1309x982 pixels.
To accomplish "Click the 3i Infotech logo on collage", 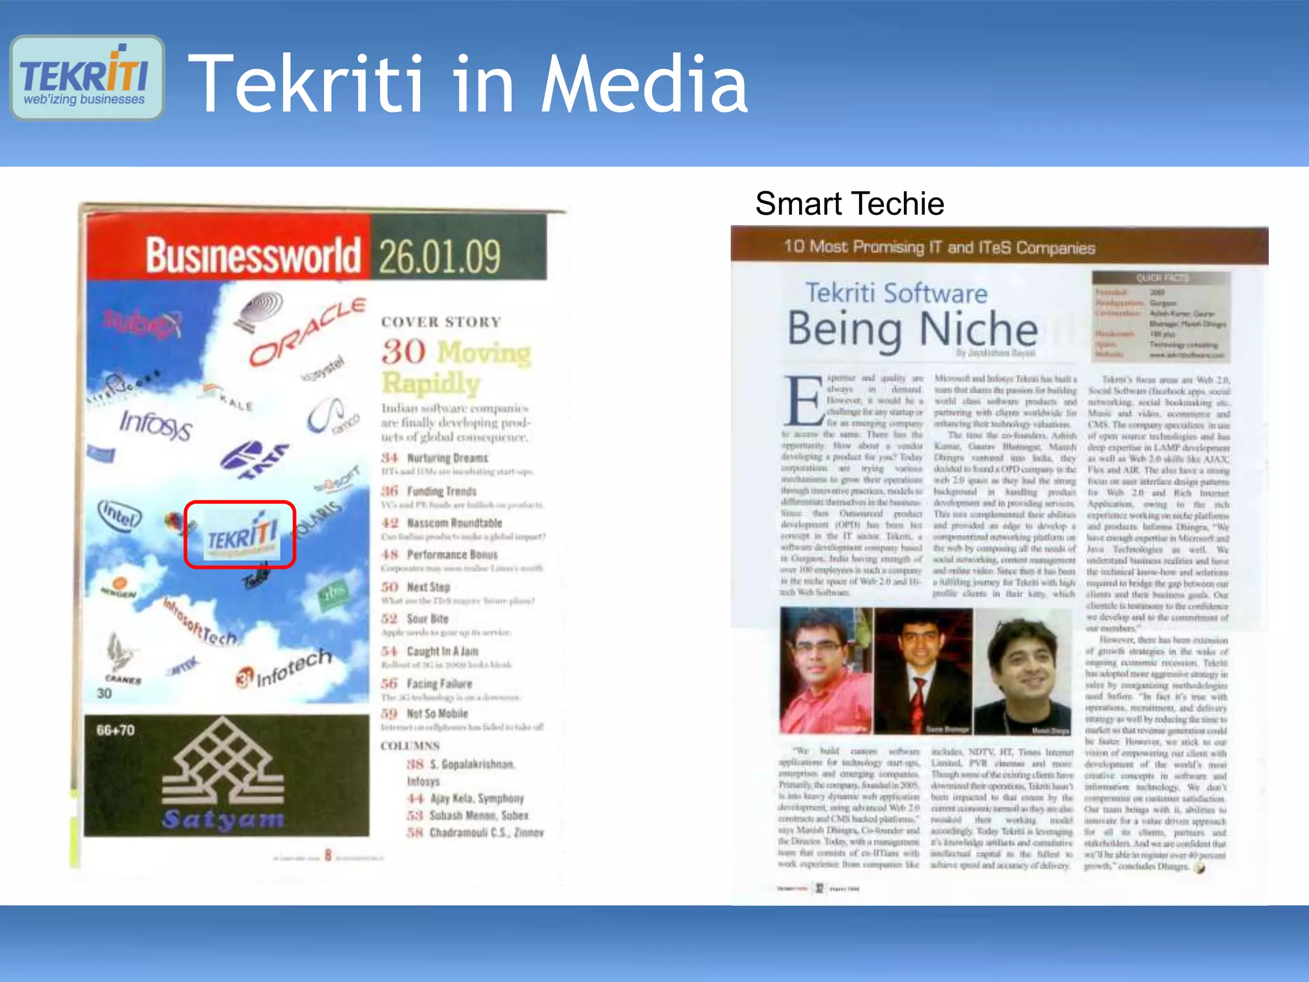I will coord(284,668).
